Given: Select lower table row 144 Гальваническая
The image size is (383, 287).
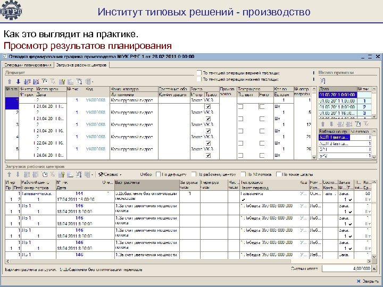Looking at the screenshot, I should 188,197.
